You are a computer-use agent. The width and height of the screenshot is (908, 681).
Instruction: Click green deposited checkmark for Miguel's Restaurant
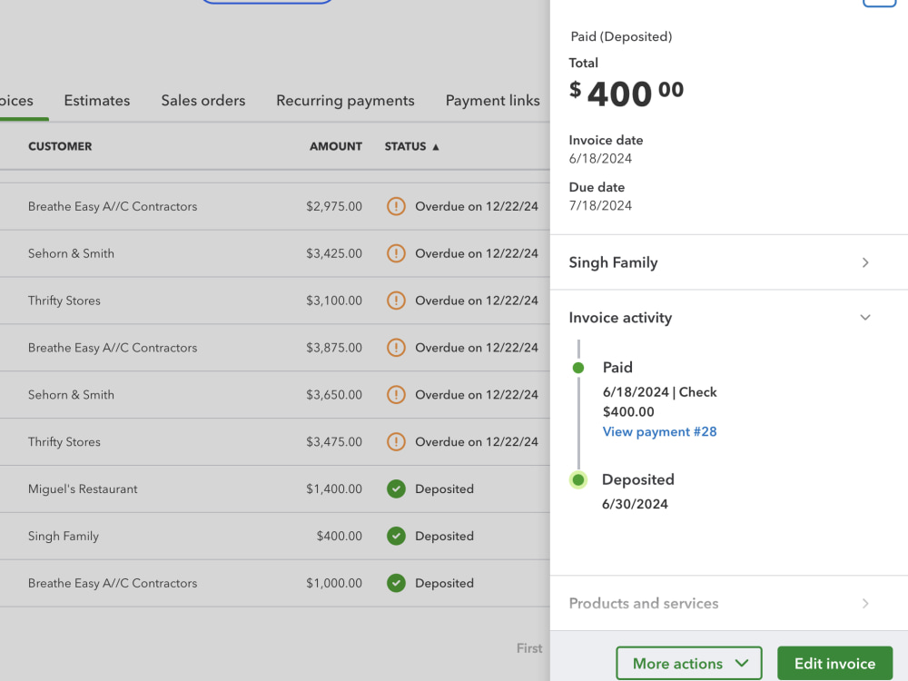(x=396, y=489)
